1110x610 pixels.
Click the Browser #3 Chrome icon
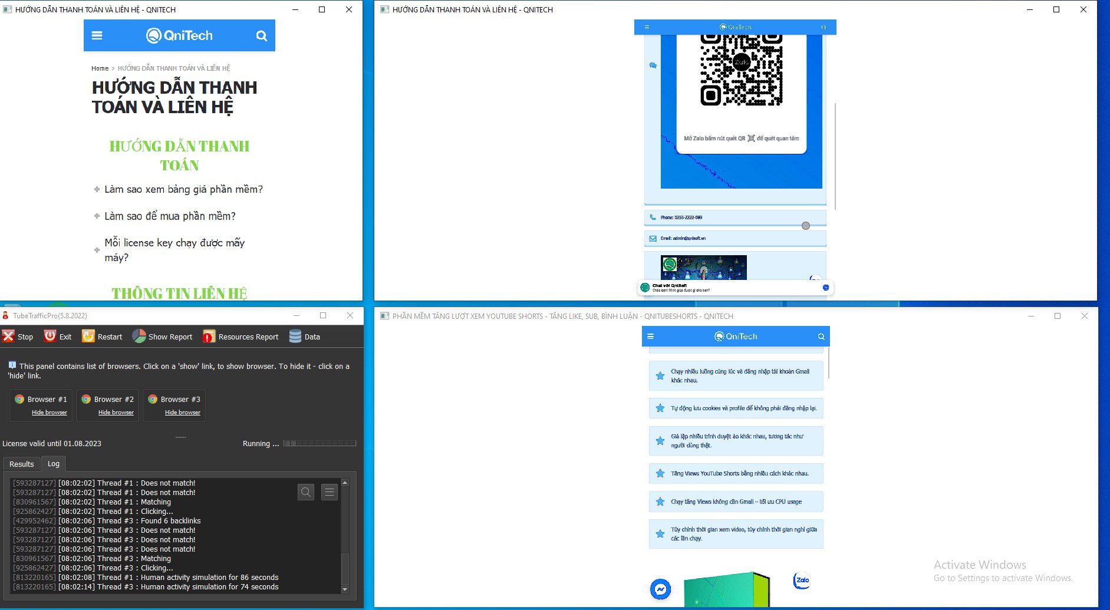click(x=153, y=399)
